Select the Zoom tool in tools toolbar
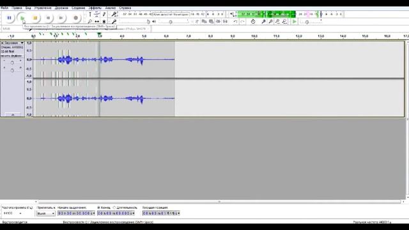 90,21
